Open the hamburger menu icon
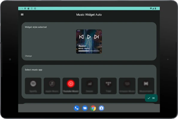Viewport: 178px width, 119px height. pos(22,15)
